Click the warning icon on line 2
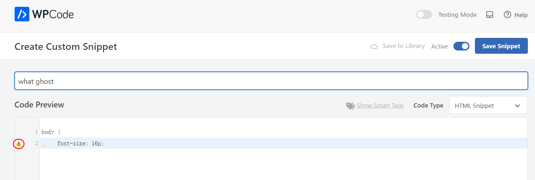Image resolution: width=535 pixels, height=180 pixels. [19, 144]
